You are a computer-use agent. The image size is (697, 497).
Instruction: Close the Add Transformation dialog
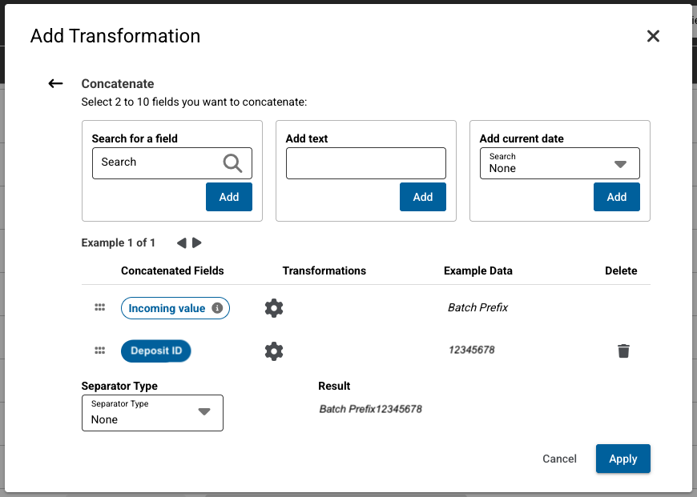pyautogui.click(x=653, y=36)
